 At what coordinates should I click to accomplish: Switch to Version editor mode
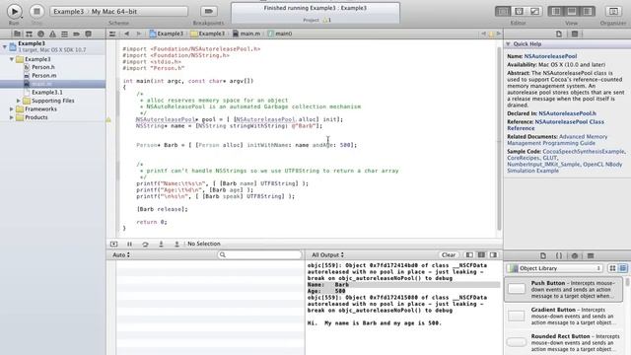tap(534, 11)
